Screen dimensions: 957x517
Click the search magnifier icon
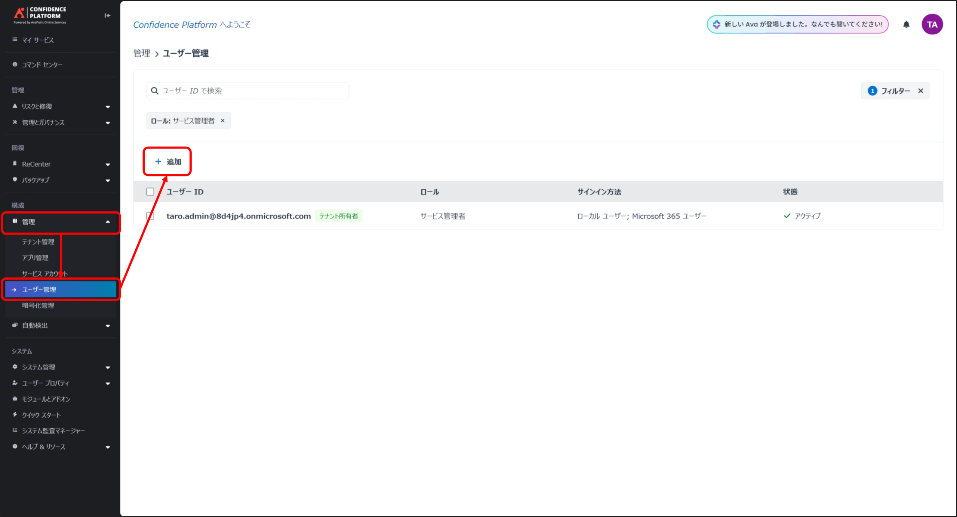pyautogui.click(x=154, y=91)
